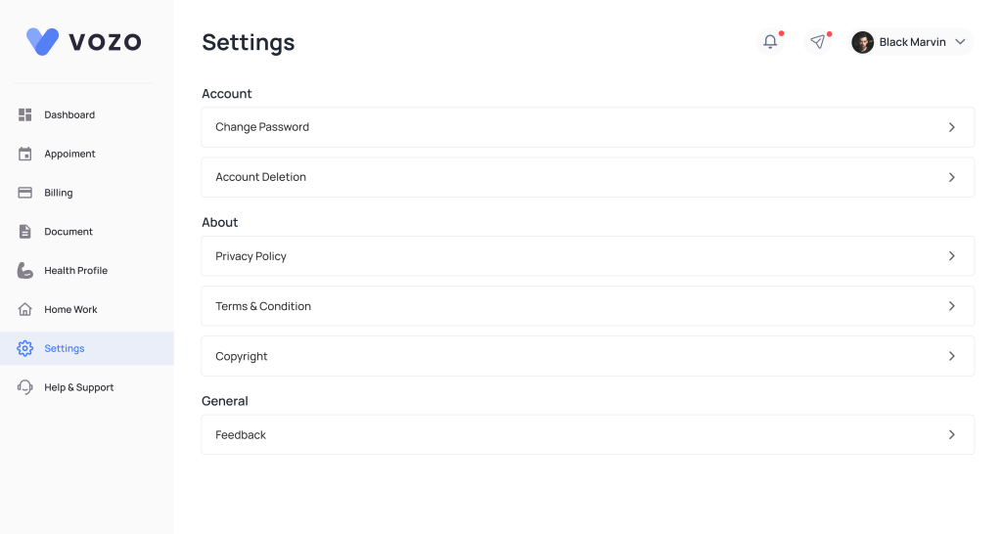Expand the Black Marvin user dropdown
1002x534 pixels.
[960, 42]
